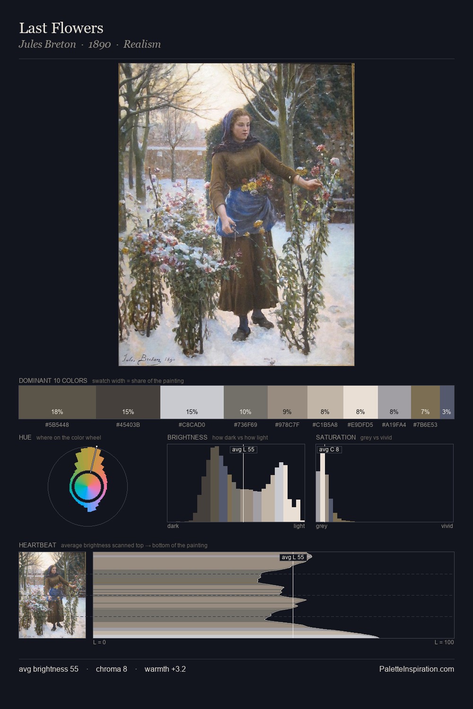Click the 'dark' axis label
Viewport: 473px width, 709px height.
point(173,526)
